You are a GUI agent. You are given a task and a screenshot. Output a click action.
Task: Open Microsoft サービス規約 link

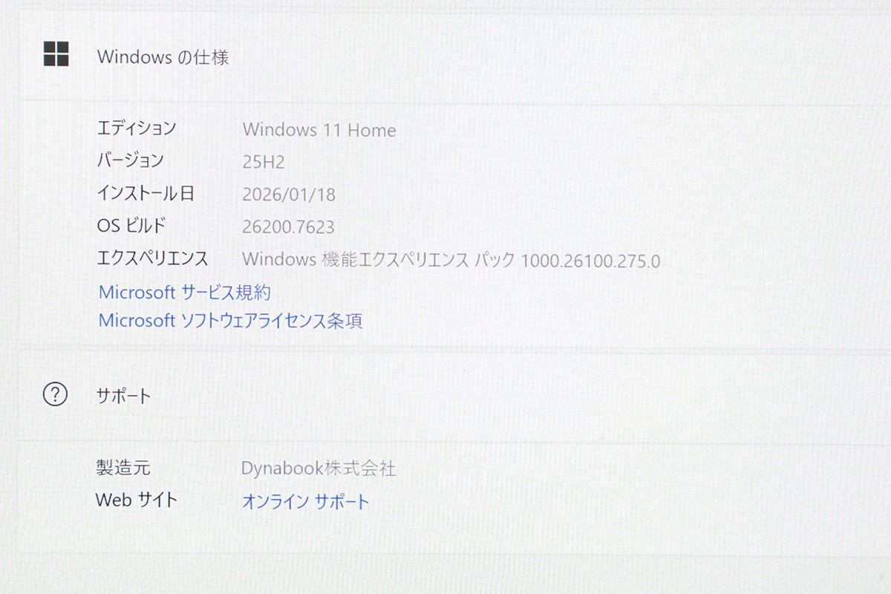185,293
